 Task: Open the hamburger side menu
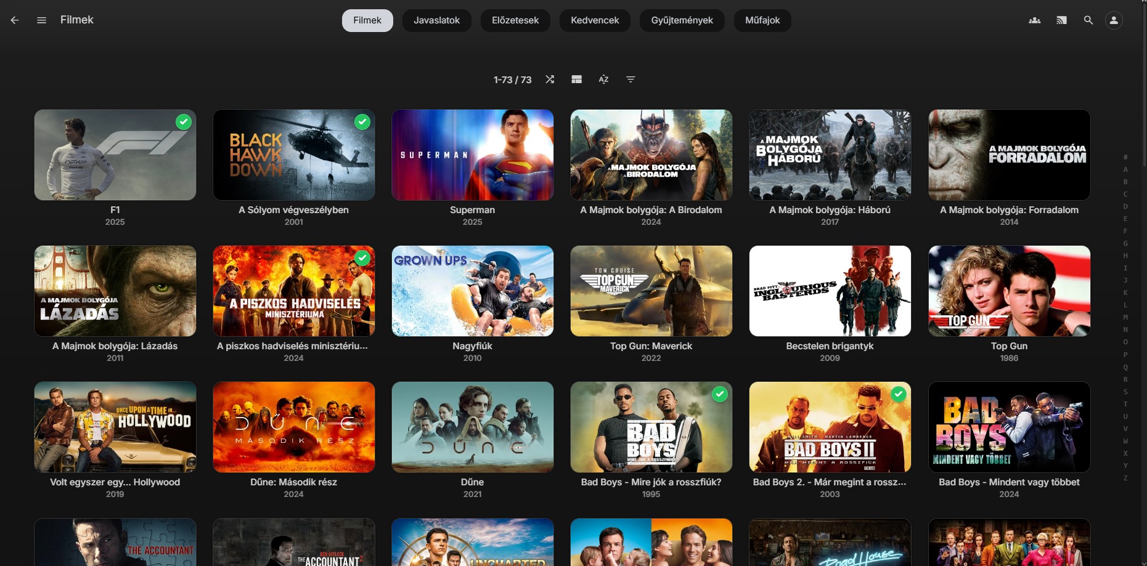pos(42,20)
